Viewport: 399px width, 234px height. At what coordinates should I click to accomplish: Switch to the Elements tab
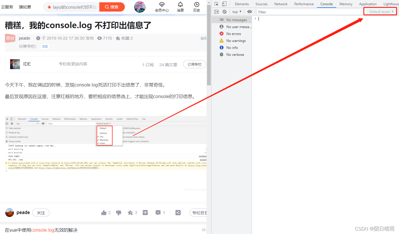242,4
